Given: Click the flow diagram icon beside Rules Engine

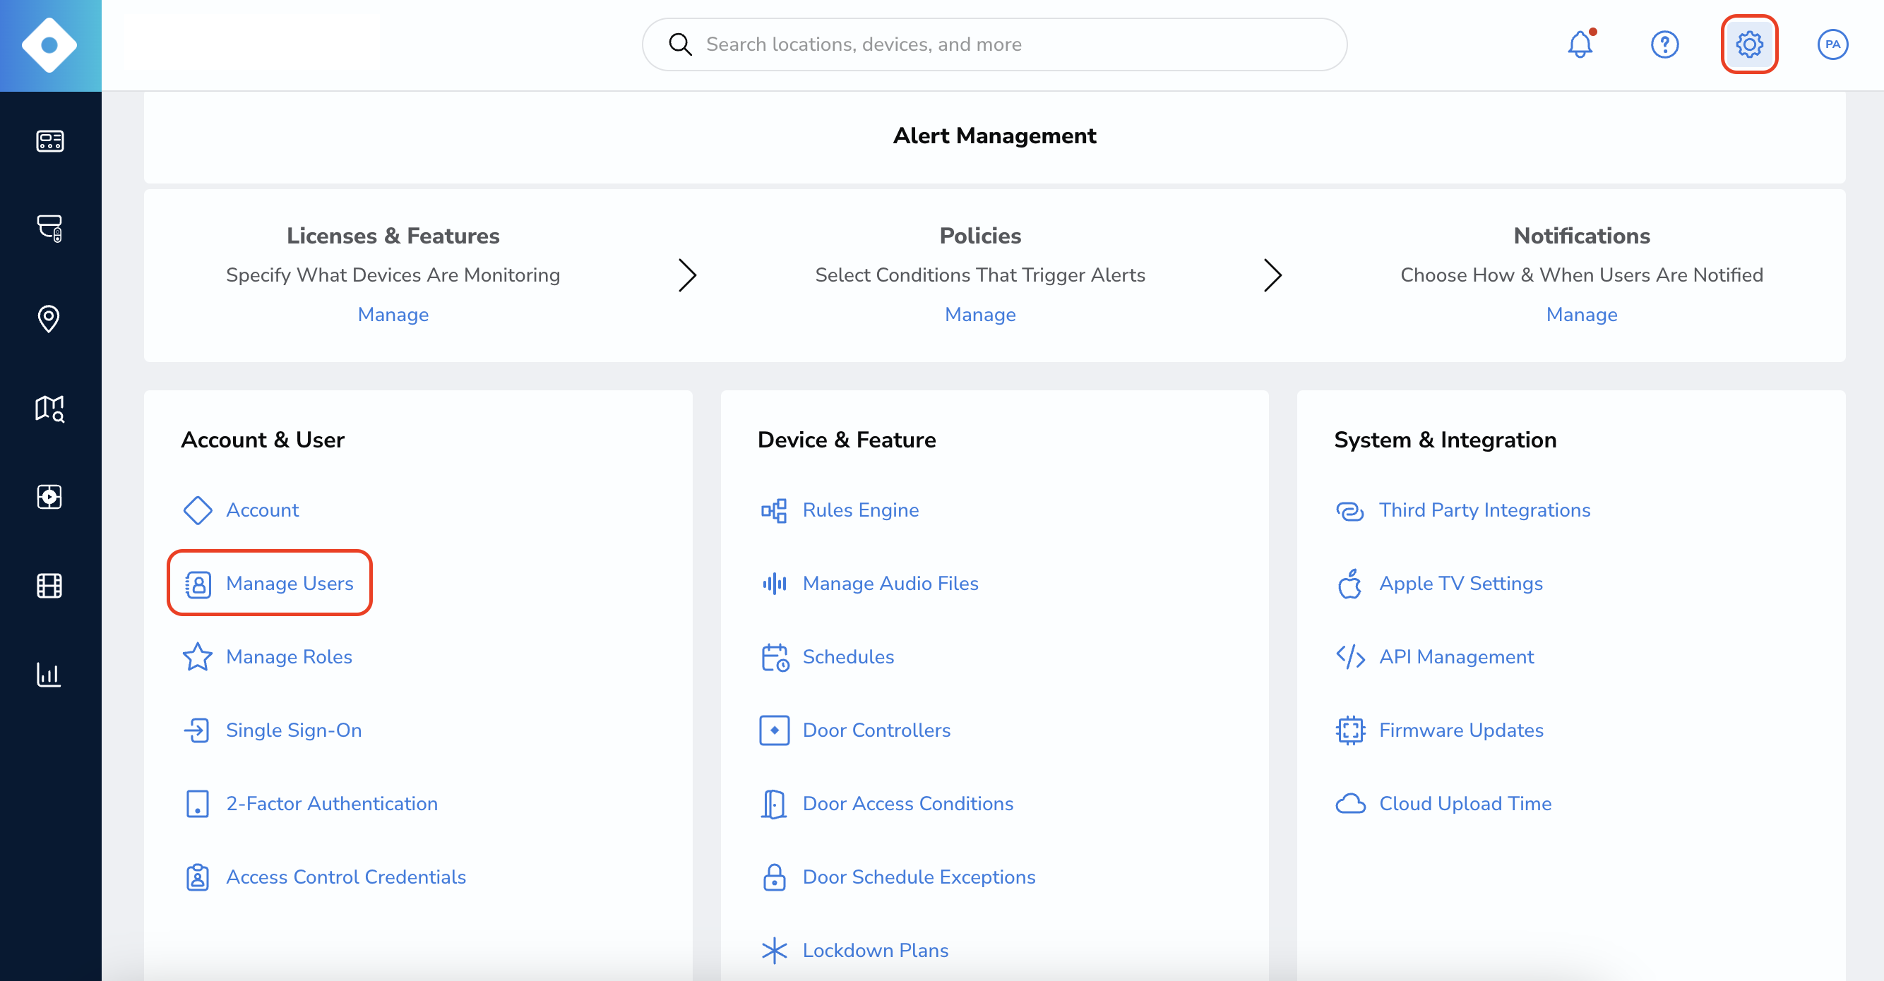Looking at the screenshot, I should [774, 510].
